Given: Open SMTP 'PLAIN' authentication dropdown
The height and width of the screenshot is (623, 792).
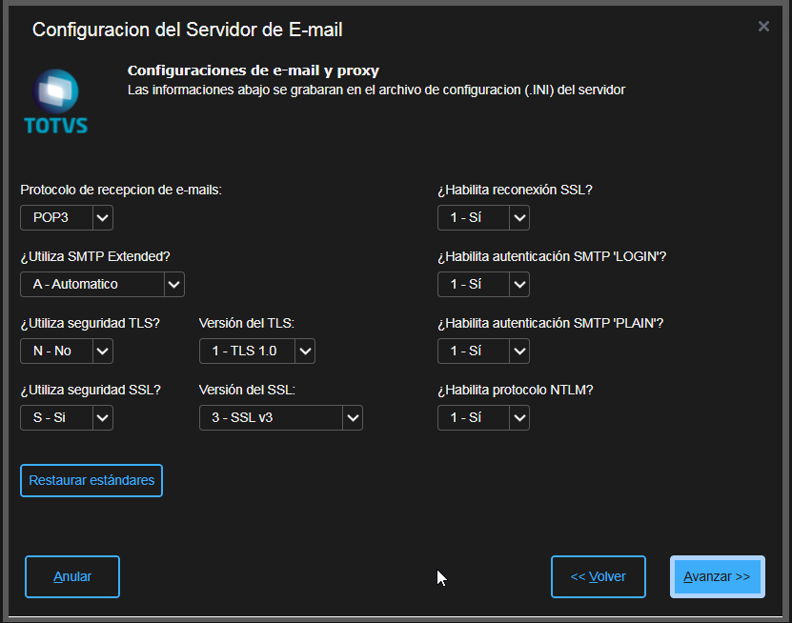Looking at the screenshot, I should pos(483,351).
